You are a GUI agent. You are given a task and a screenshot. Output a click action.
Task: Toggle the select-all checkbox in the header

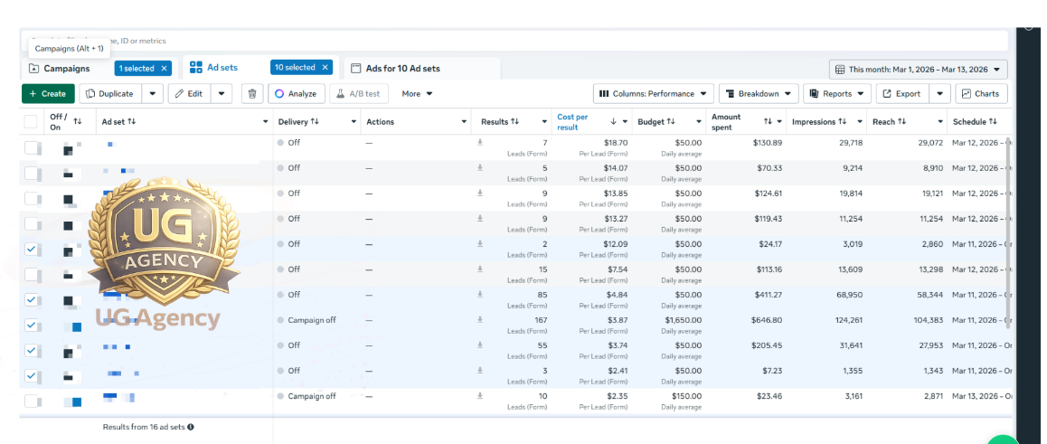coord(31,121)
